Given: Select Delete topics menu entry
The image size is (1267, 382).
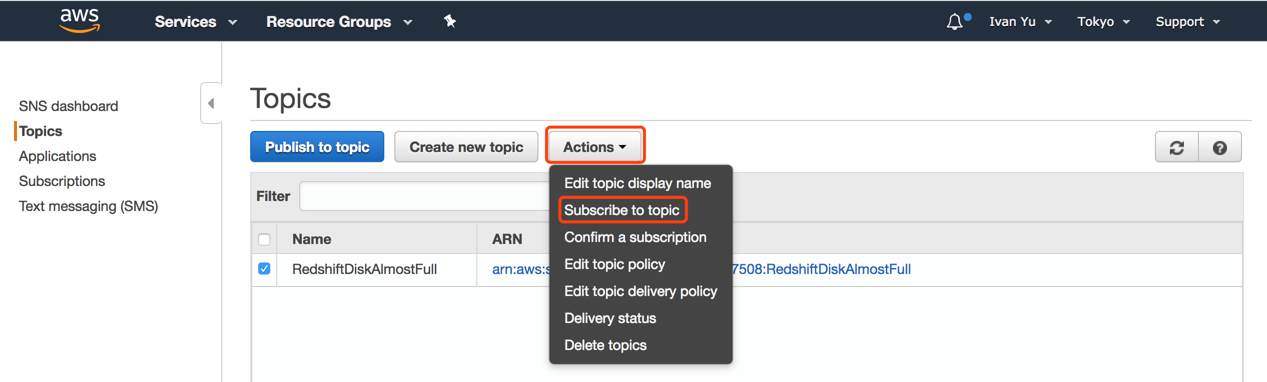Looking at the screenshot, I should coord(605,345).
